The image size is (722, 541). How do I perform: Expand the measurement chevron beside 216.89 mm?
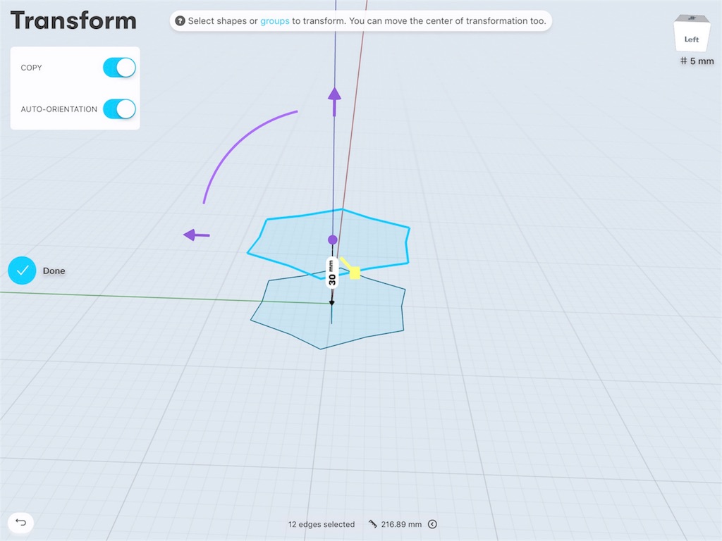pos(432,524)
